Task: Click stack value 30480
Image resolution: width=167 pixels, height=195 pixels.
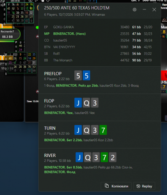Action: coord(125,27)
